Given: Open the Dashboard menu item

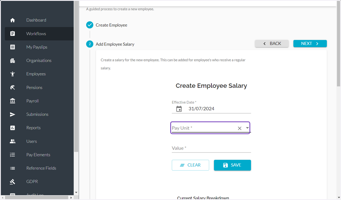Looking at the screenshot, I should (39, 20).
